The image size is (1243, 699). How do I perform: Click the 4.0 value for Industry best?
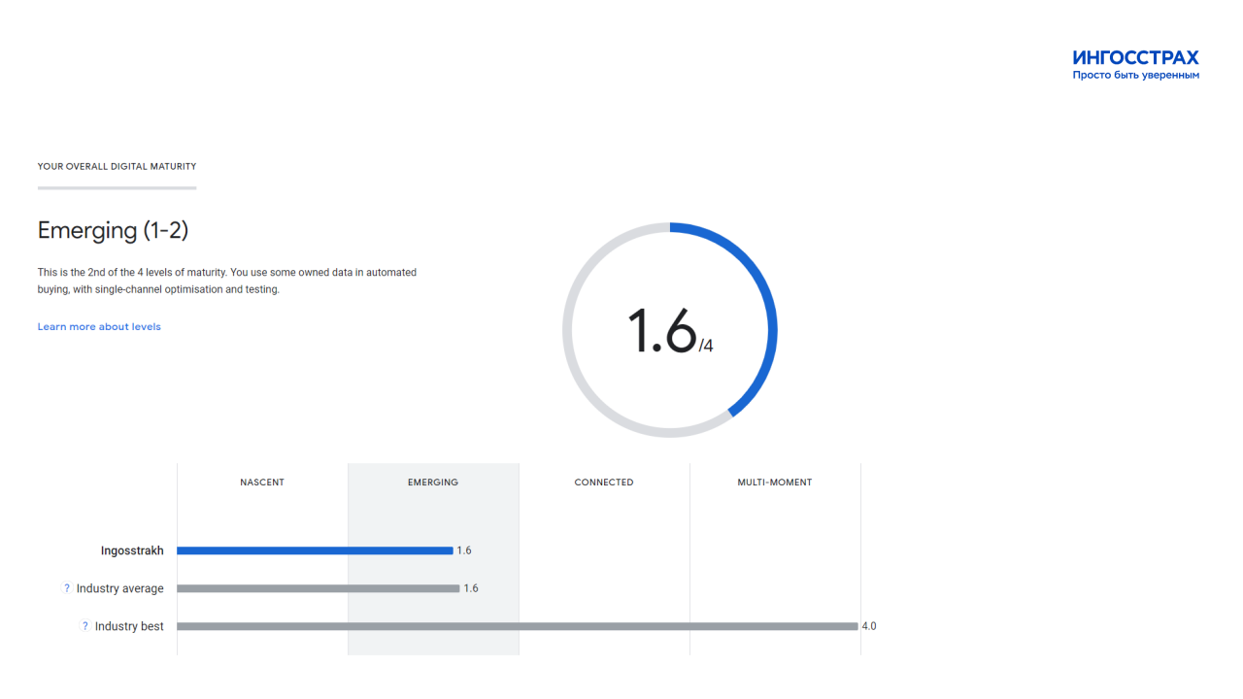[x=869, y=626]
